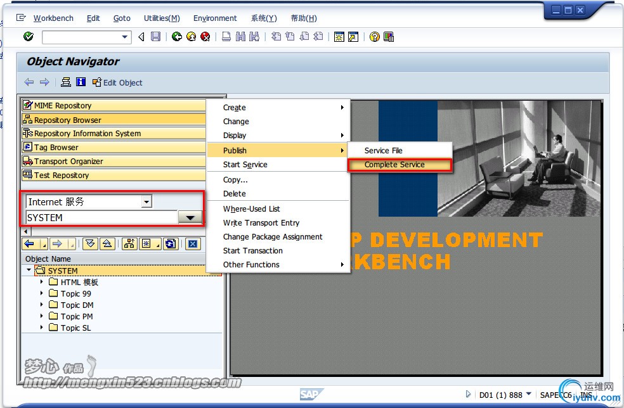Click Collapse All Nodes icon
The height and width of the screenshot is (408, 624).
(x=107, y=244)
